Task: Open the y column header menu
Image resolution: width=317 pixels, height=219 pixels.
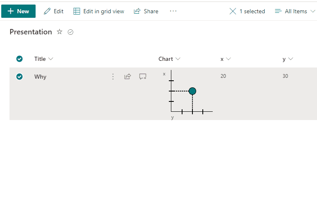Action: pyautogui.click(x=288, y=59)
